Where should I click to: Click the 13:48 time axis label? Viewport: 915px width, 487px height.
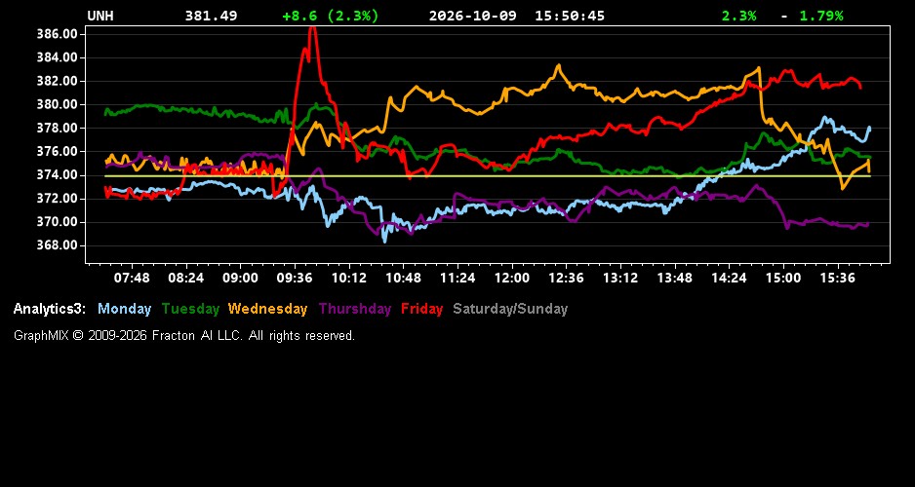[675, 278]
